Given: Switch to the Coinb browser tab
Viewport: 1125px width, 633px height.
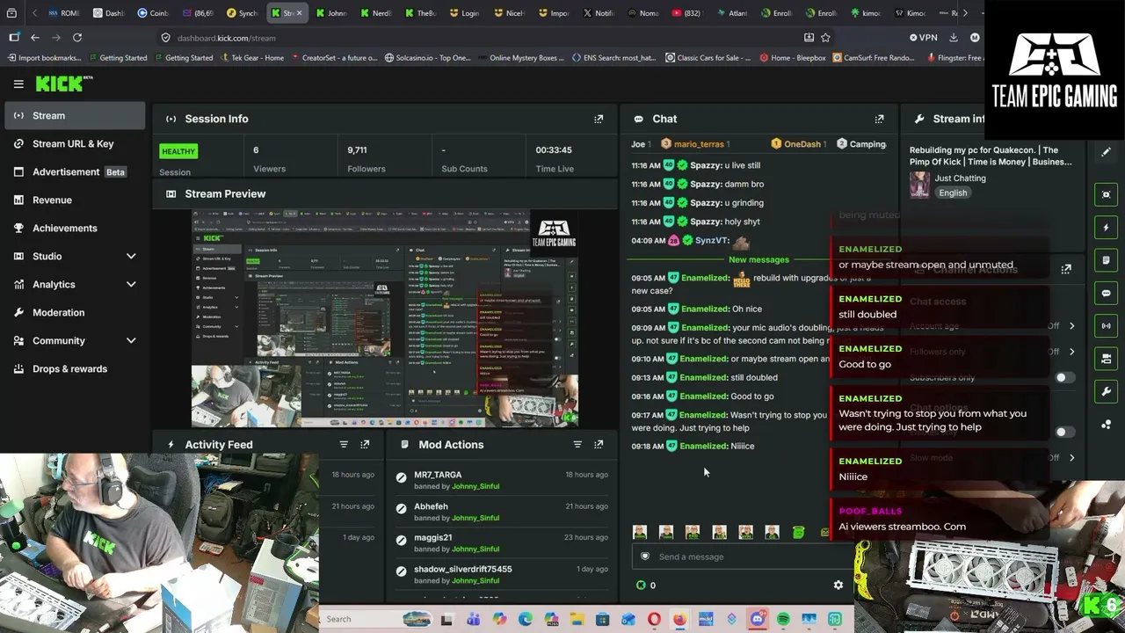Looking at the screenshot, I should tap(153, 13).
